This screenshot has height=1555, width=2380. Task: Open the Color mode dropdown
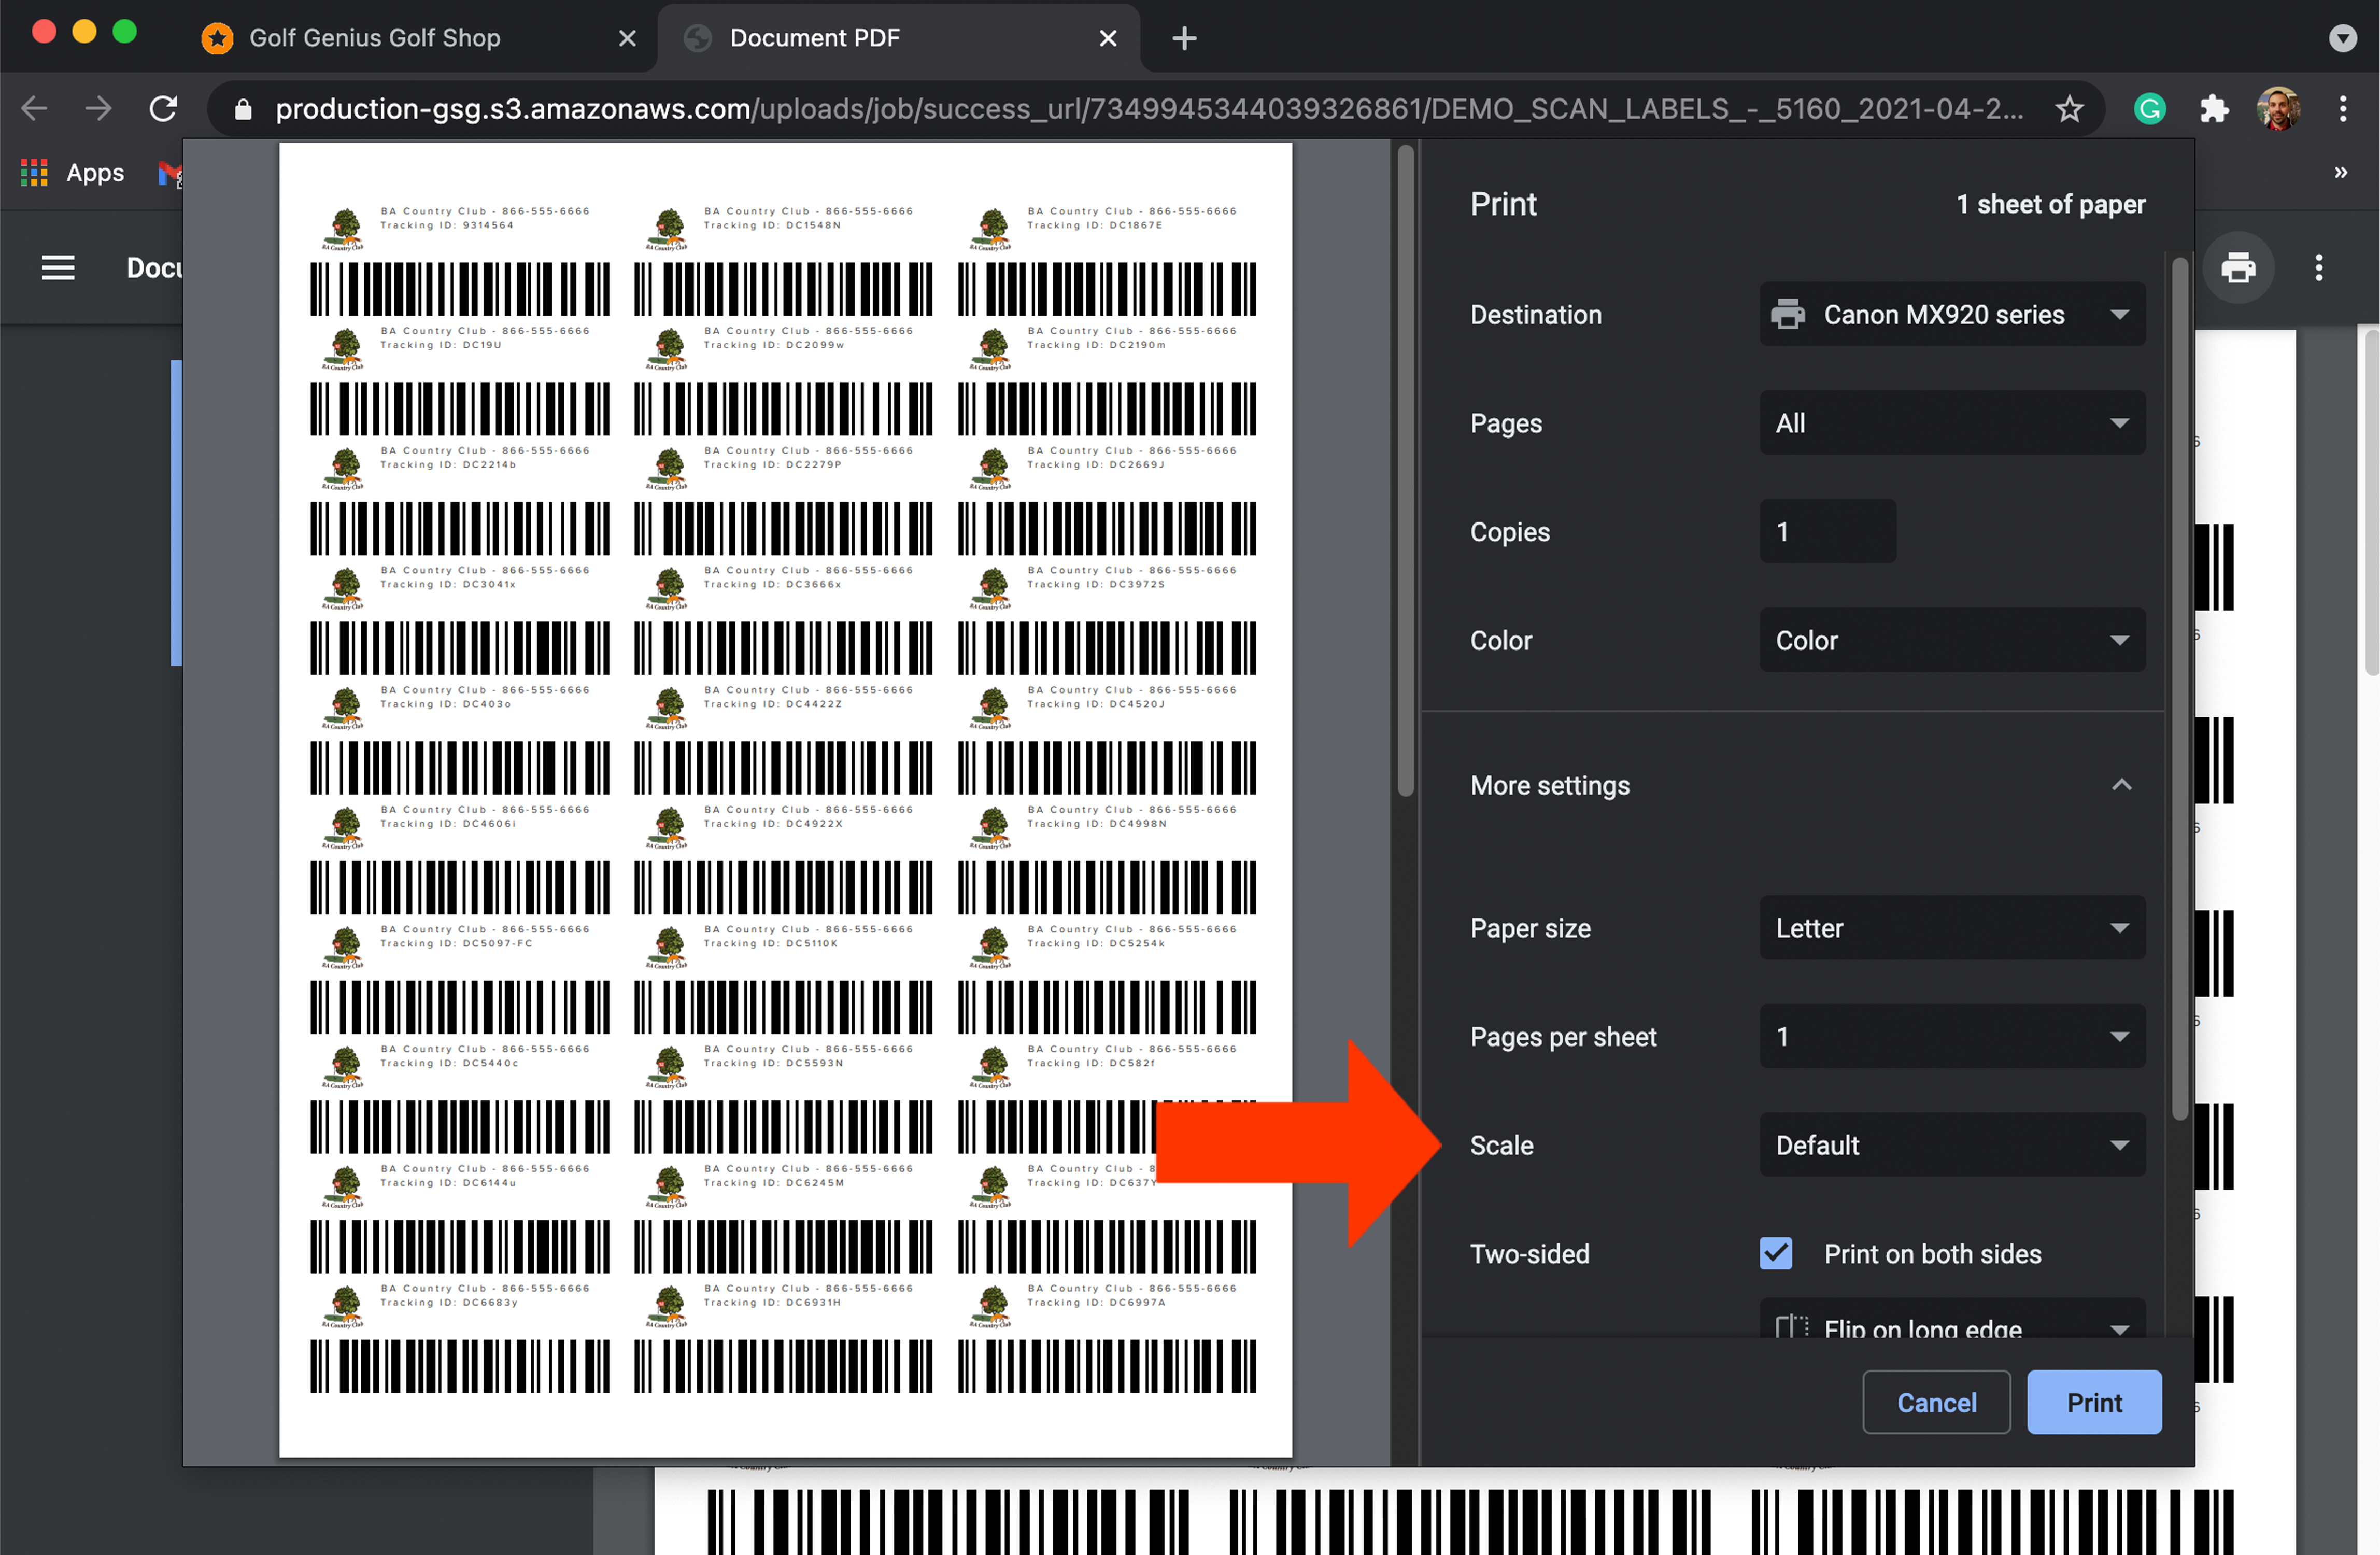[1952, 640]
